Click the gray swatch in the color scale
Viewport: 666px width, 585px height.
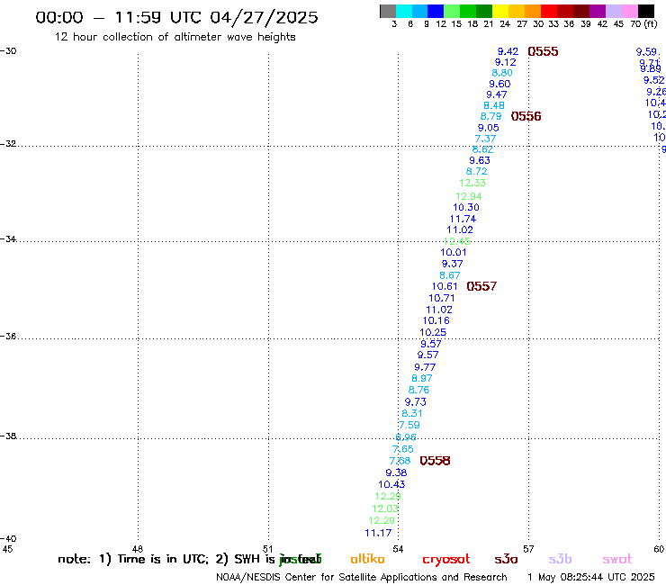tap(388, 11)
